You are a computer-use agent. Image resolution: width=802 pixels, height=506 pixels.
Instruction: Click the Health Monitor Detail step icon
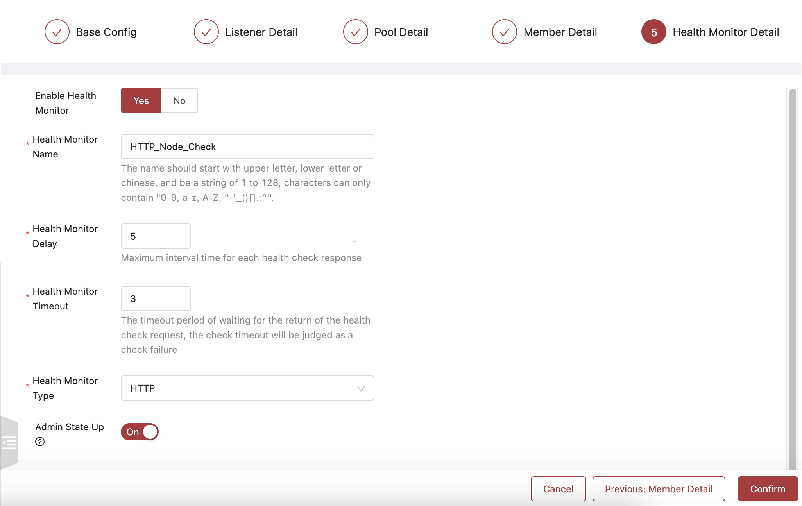click(653, 32)
